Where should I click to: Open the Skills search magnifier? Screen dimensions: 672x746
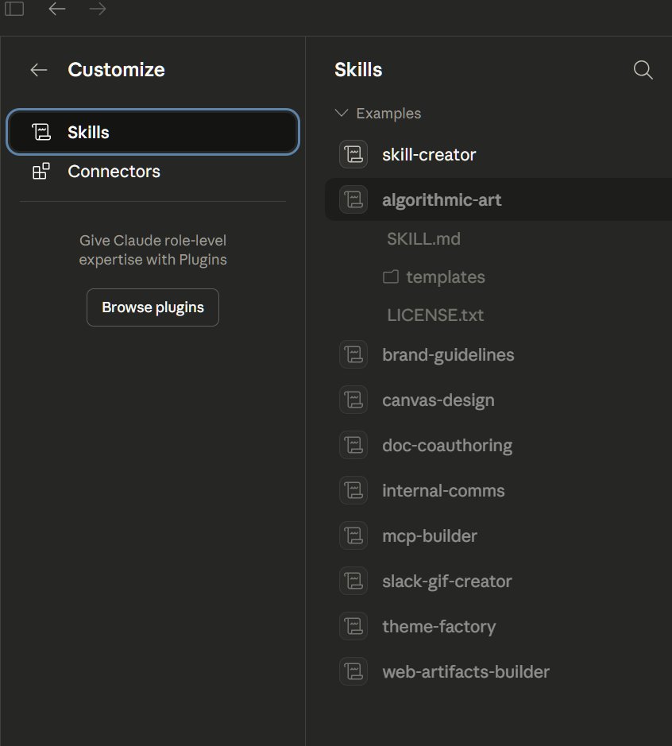click(x=643, y=70)
